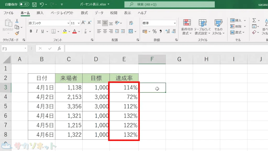Click the Cut scissors icon
The image size is (268, 151).
17,21
